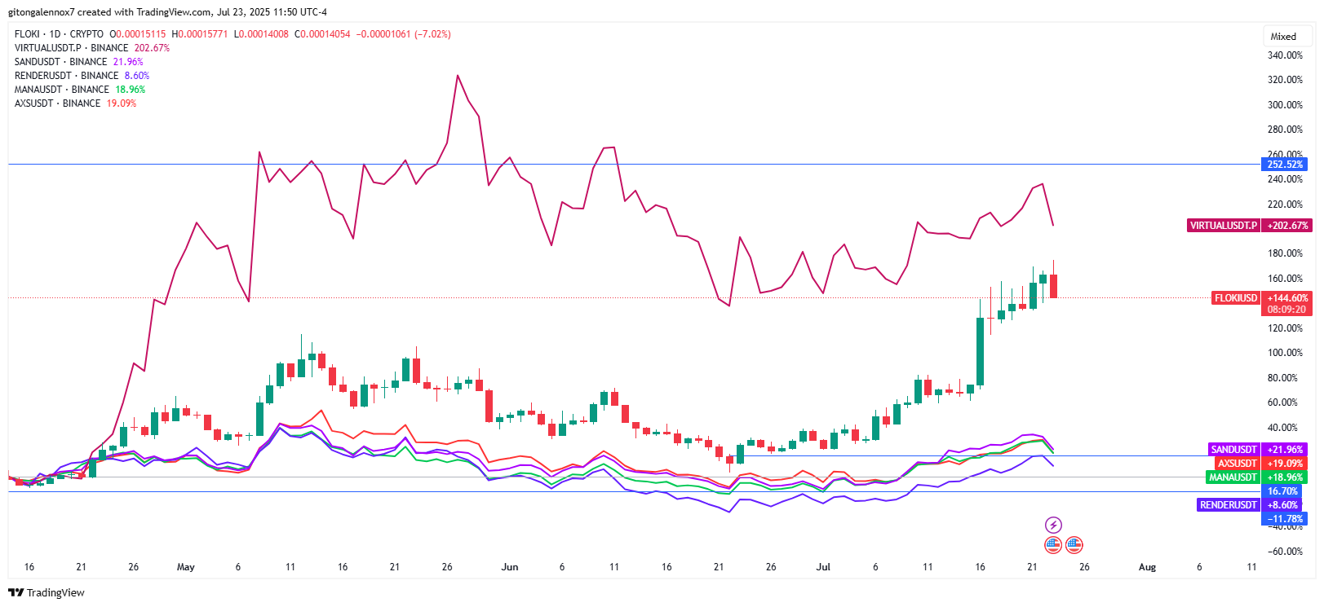Click the 340.00% price axis label
This screenshot has height=607, width=1324.
click(1285, 55)
